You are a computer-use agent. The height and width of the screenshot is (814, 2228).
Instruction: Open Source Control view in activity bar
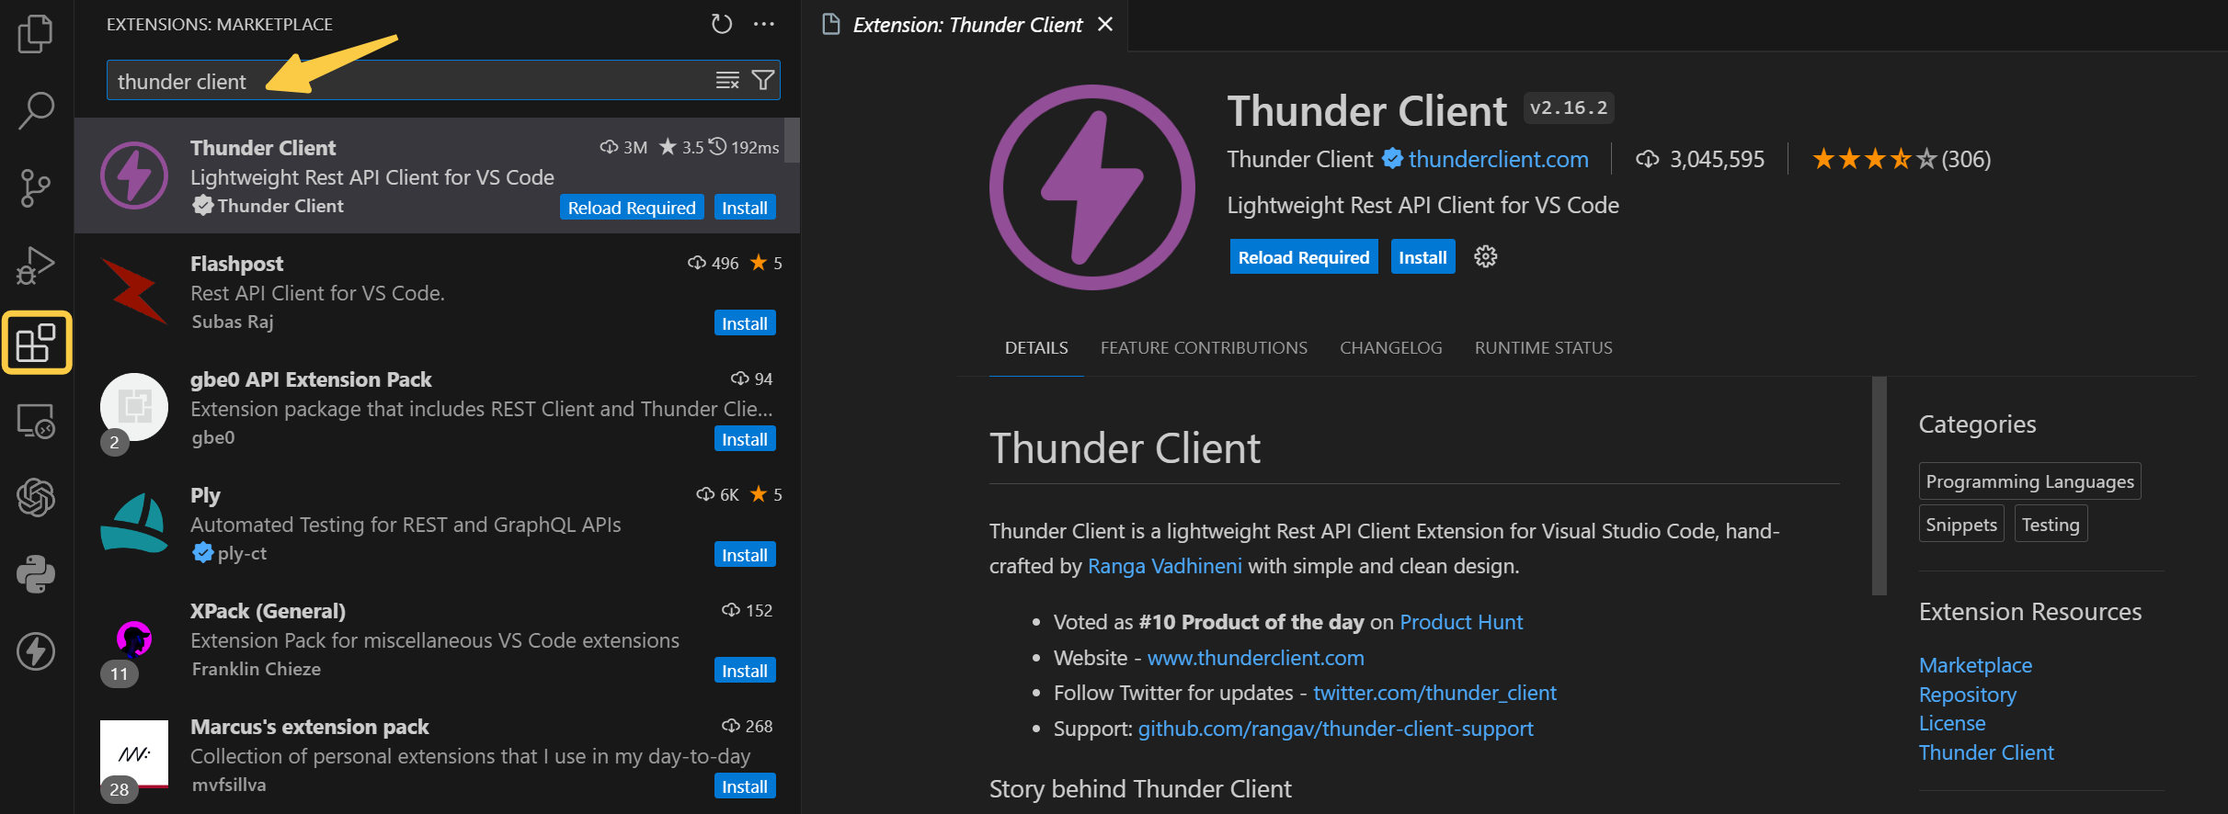tap(36, 188)
